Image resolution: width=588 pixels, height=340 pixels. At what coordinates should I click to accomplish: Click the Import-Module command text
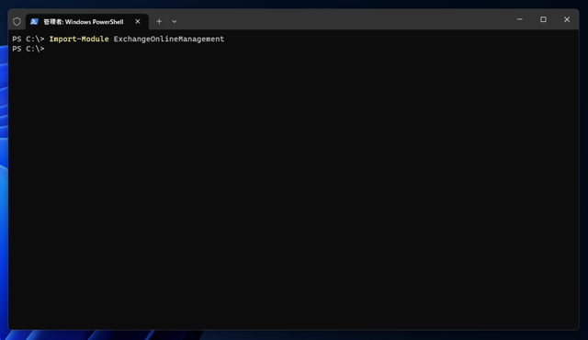(79, 39)
